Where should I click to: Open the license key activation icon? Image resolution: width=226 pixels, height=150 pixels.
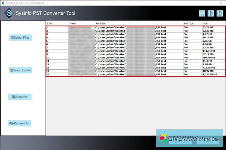[x=210, y=14]
